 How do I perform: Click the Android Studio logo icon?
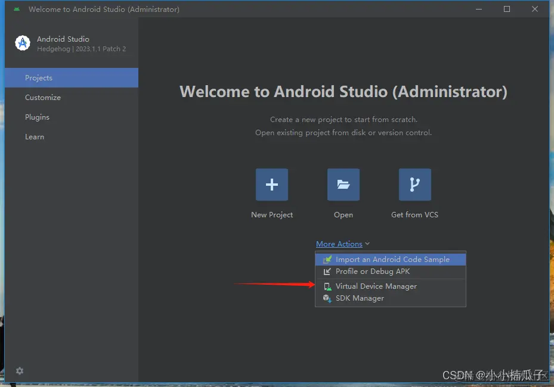pyautogui.click(x=23, y=43)
